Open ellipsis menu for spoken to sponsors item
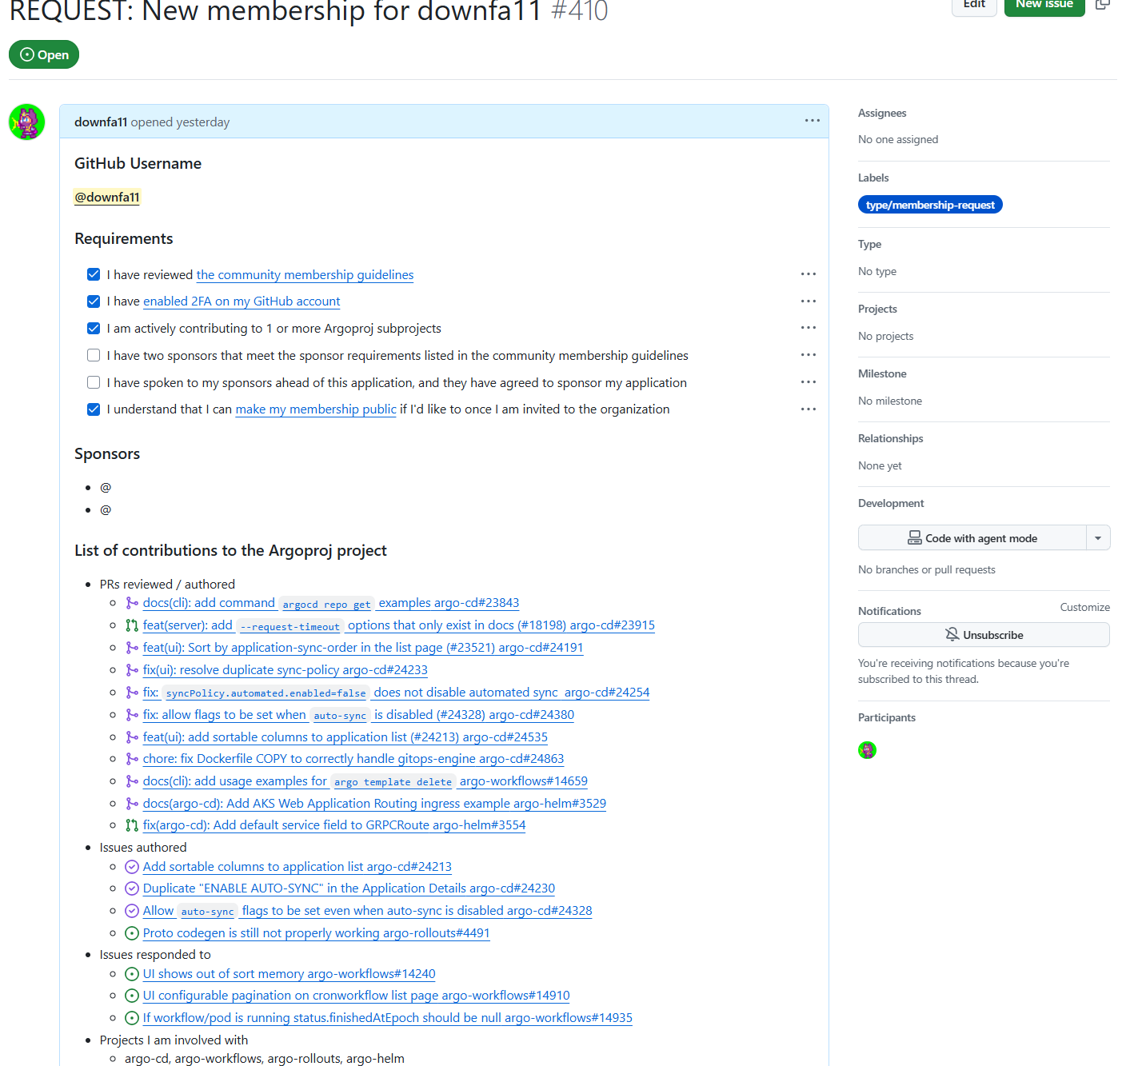This screenshot has width=1146, height=1066. (809, 382)
